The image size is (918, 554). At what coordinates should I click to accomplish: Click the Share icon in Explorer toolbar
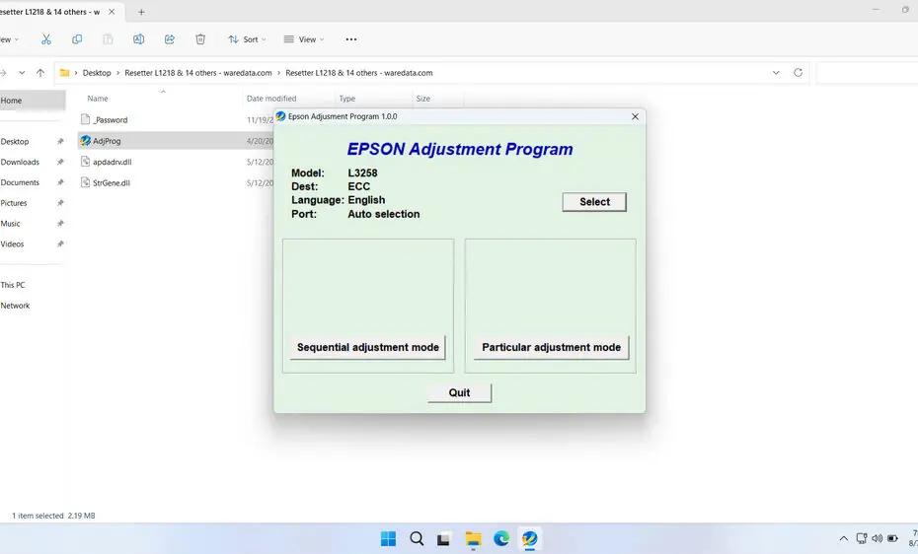point(170,39)
